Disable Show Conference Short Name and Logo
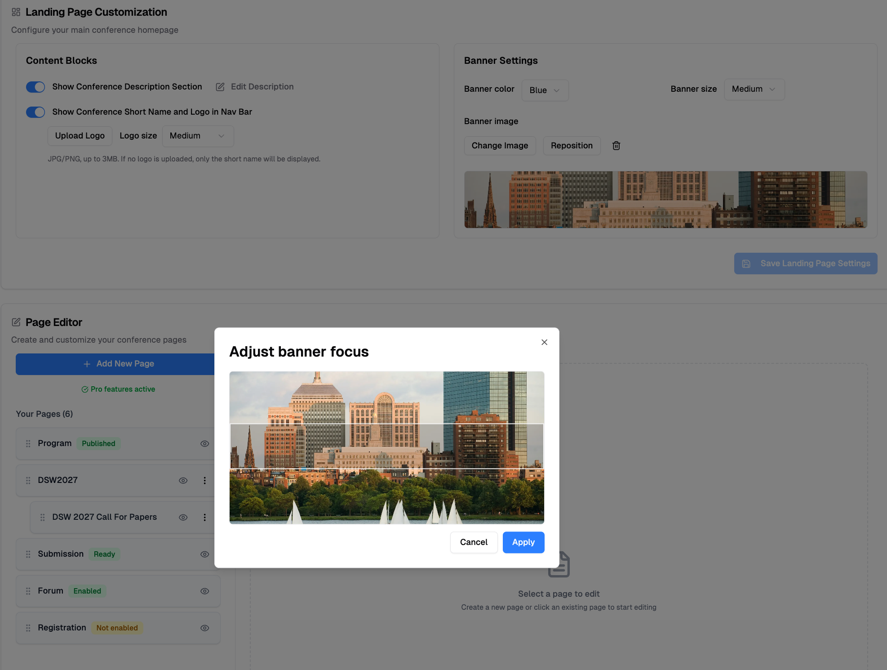 tap(35, 112)
